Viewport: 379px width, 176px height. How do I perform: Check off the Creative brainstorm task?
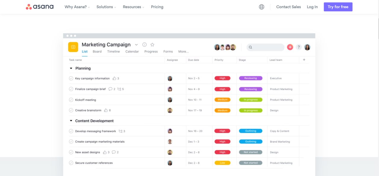[71, 110]
